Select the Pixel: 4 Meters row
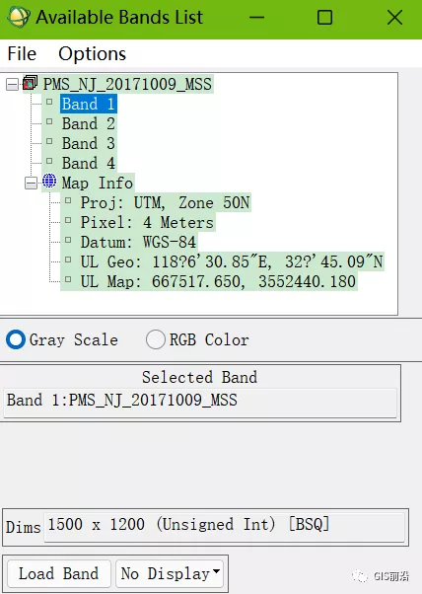 pyautogui.click(x=147, y=222)
